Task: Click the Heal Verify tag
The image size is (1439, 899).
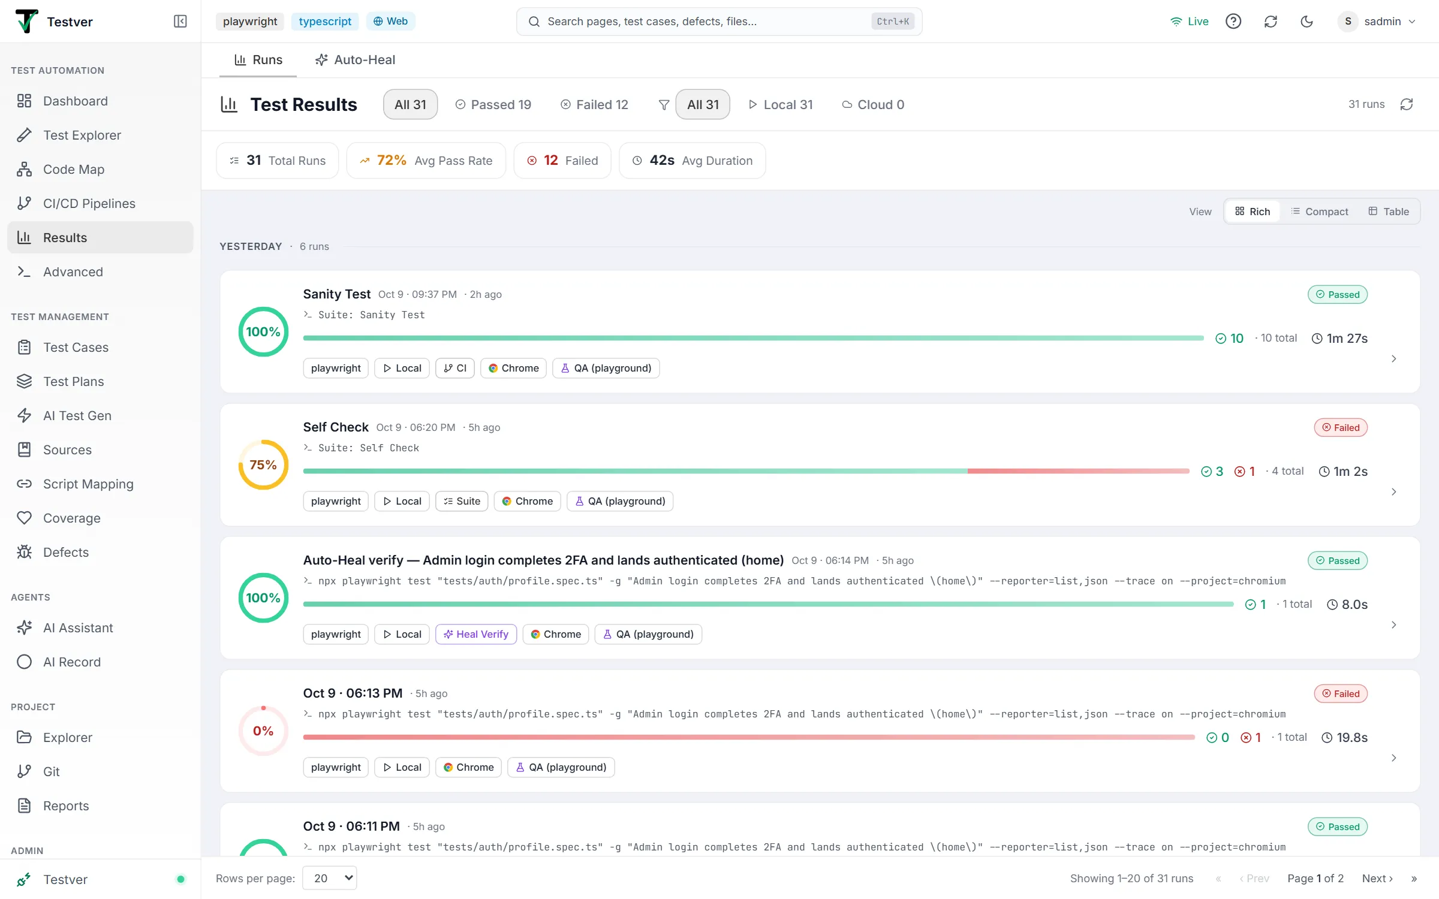Action: click(x=476, y=634)
